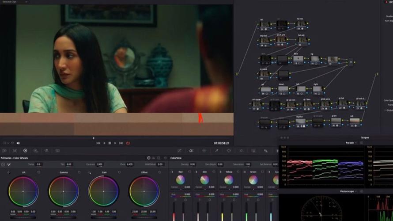
Task: Click the Contrast value field
Action: [99, 164]
